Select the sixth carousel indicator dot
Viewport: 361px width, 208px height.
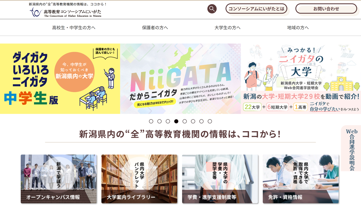[x=193, y=121]
